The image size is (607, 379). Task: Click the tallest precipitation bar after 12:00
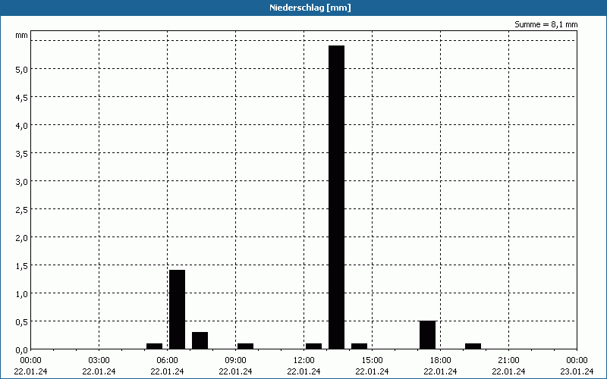(336, 197)
